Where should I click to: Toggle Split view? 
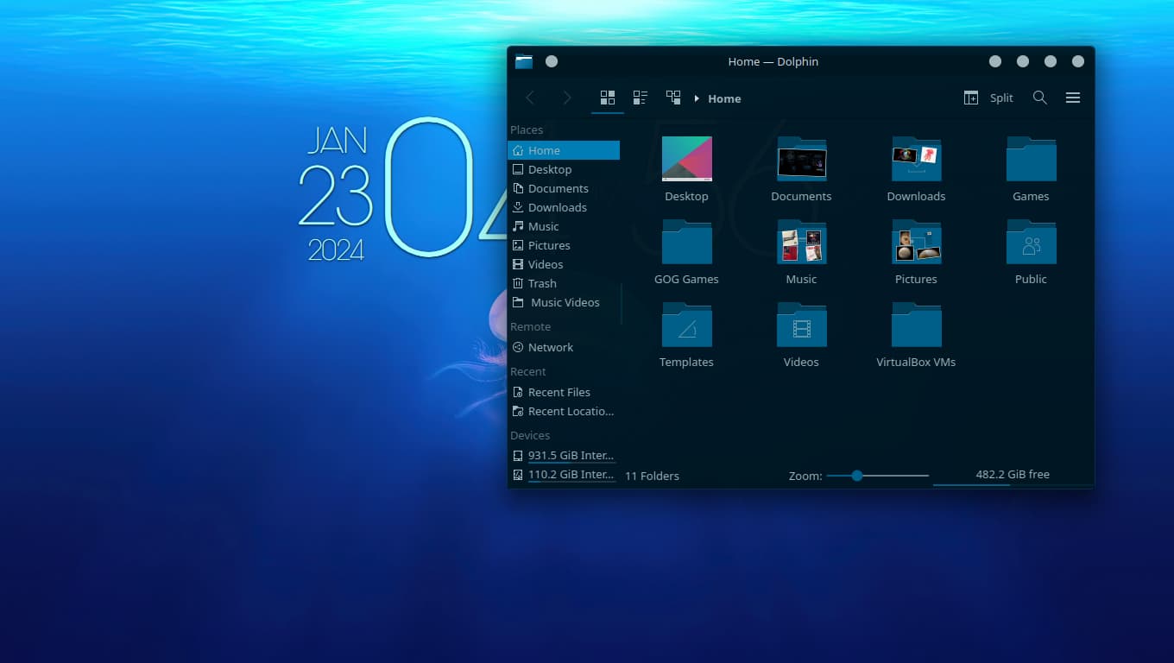tap(989, 98)
